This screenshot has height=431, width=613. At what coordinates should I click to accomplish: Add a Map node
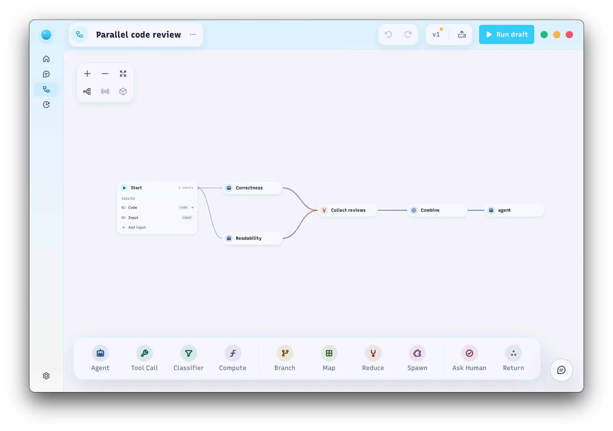[329, 358]
